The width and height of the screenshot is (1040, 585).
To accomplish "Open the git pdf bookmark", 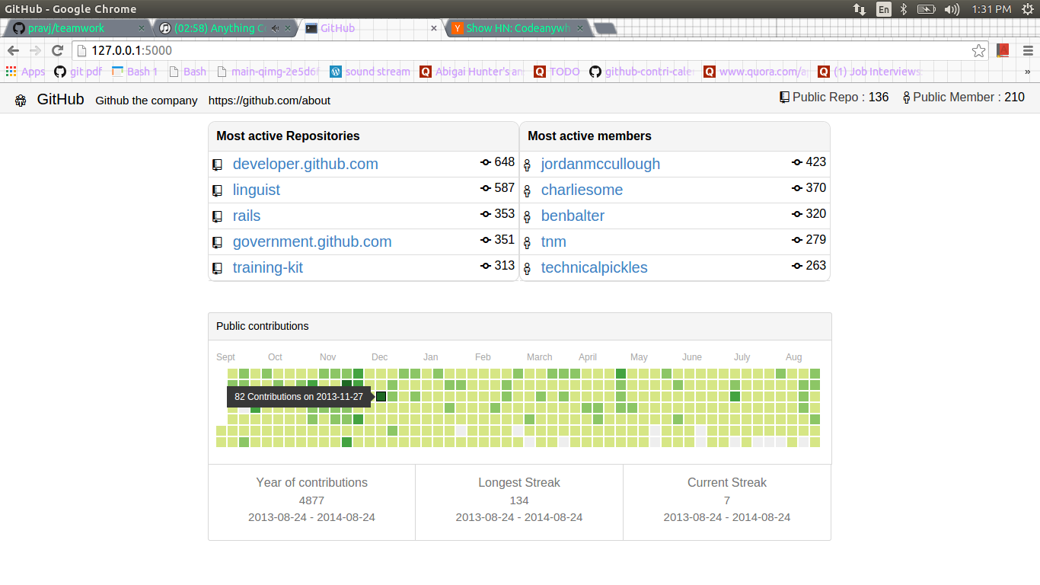I will click(78, 72).
